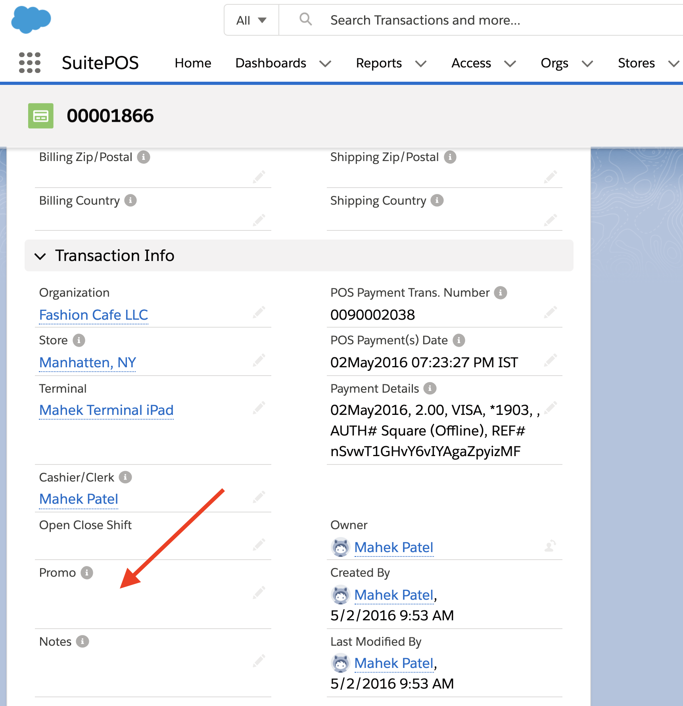Viewport: 683px width, 706px height.
Task: Open the Last Modified By Mahek Patel link
Action: pos(394,663)
